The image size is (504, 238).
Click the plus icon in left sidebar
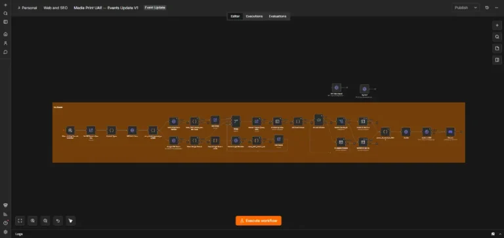click(x=5, y=5)
